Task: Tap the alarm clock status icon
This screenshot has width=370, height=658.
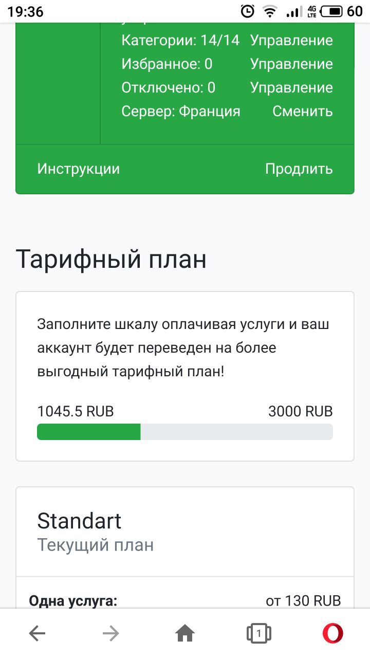Action: pyautogui.click(x=247, y=11)
